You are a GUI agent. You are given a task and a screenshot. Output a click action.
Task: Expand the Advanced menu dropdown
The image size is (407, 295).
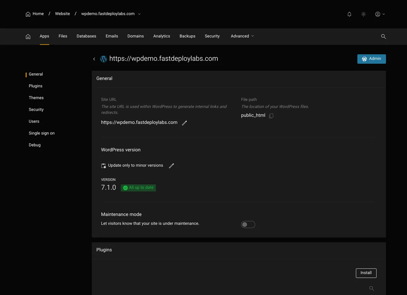point(242,36)
